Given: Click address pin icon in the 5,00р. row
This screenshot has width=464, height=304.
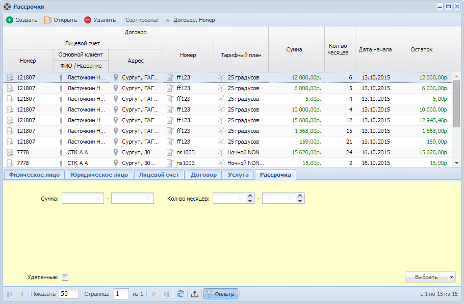Looking at the screenshot, I should 116,99.
